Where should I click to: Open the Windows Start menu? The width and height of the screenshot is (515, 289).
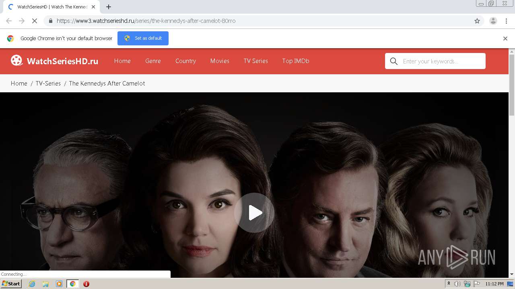click(11, 284)
